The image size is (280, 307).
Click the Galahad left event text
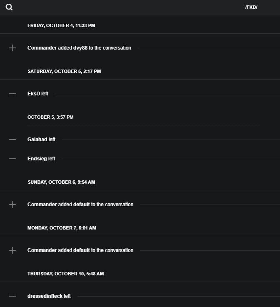click(x=41, y=140)
